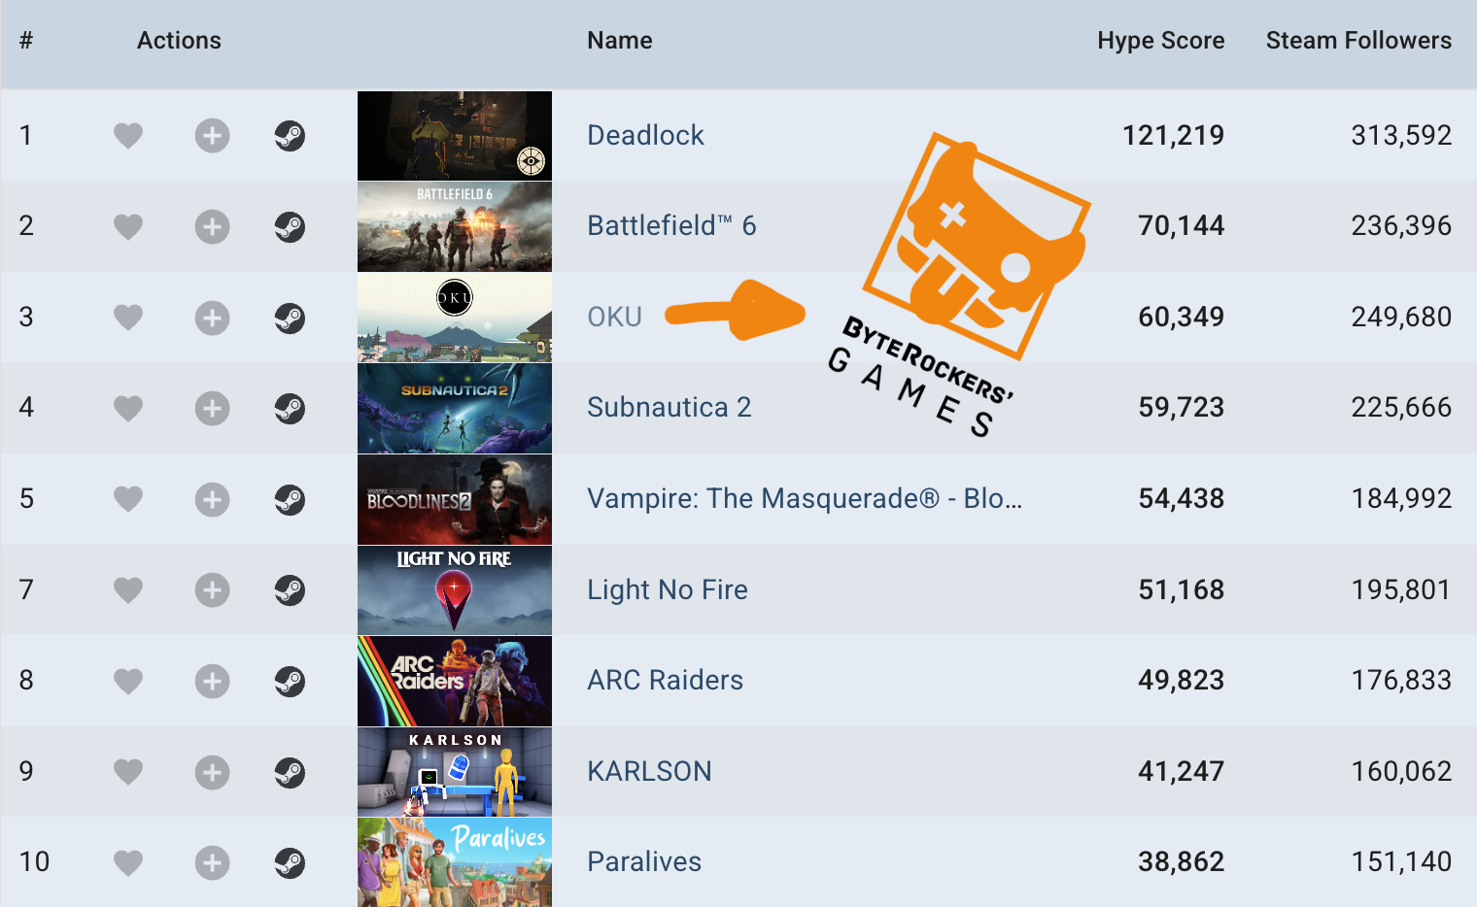
Task: Open Steam page for Deadlock
Action: pyautogui.click(x=290, y=136)
